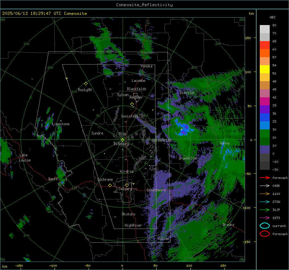Image resolution: width=289 pixels, height=270 pixels.
Task: Select the yellow diamond marker above Calgary
Action: 127,185
